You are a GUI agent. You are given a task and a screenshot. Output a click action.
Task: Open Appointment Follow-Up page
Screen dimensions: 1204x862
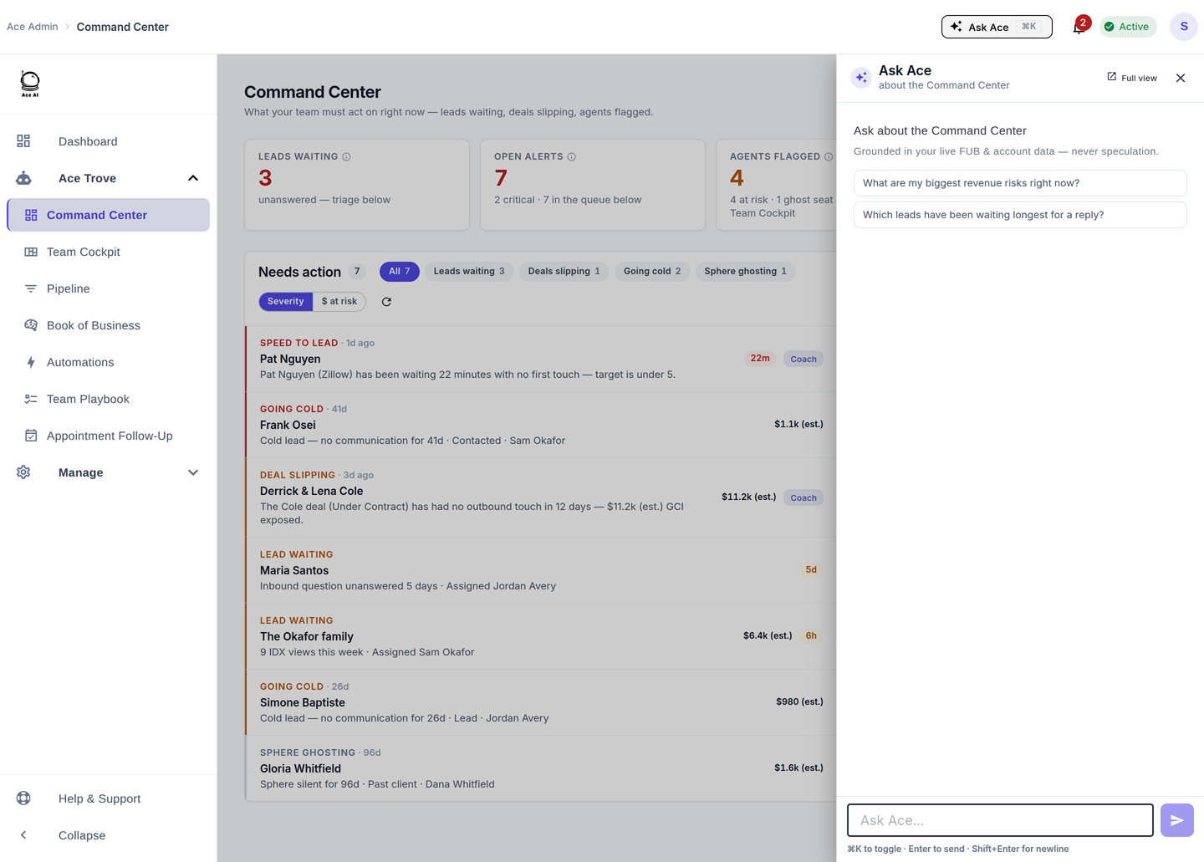pos(109,436)
